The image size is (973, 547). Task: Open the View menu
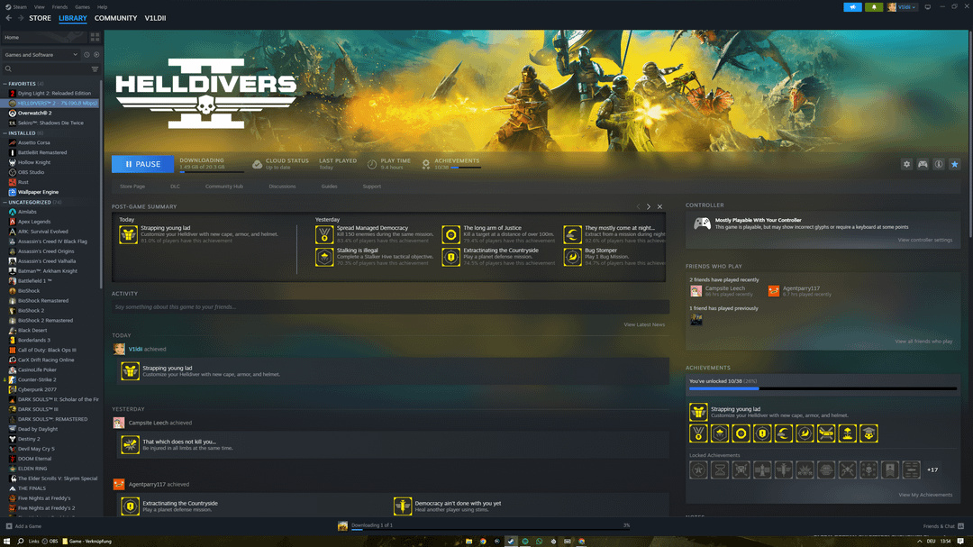pos(39,7)
